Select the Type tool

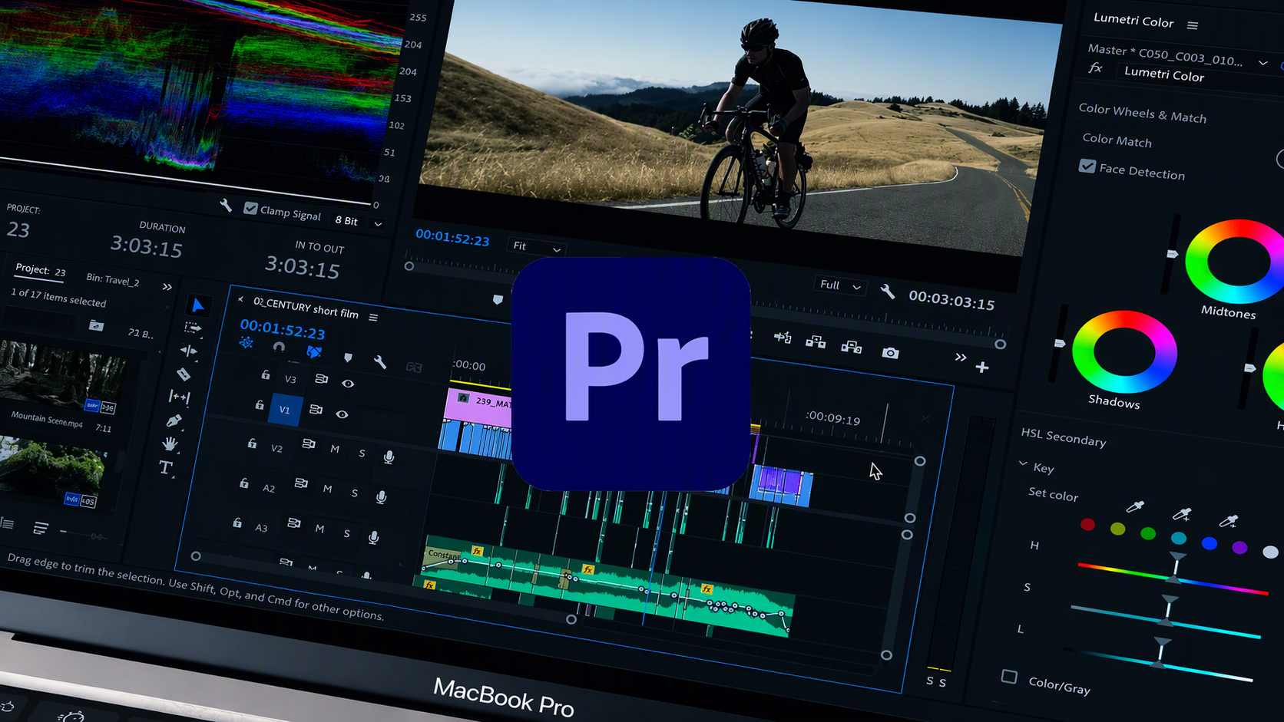click(165, 467)
